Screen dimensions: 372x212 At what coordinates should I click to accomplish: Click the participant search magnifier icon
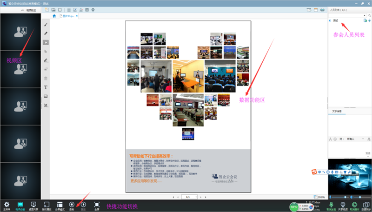point(369,15)
